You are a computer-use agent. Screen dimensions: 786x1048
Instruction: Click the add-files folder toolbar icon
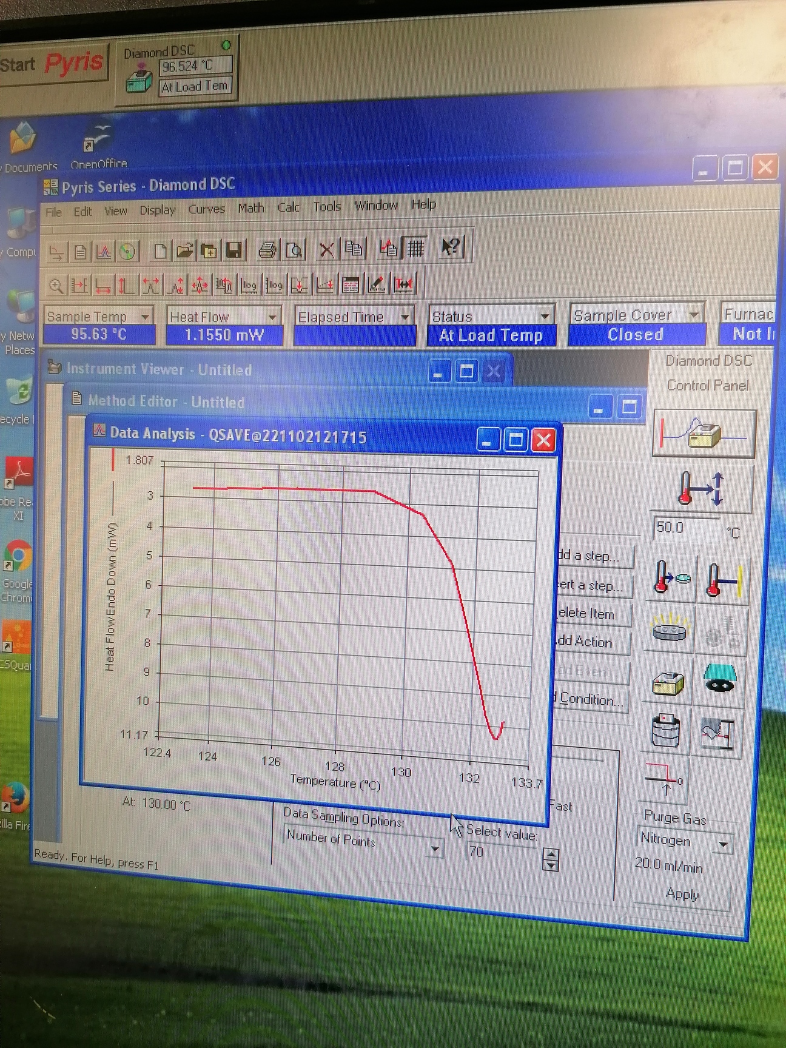coord(209,250)
